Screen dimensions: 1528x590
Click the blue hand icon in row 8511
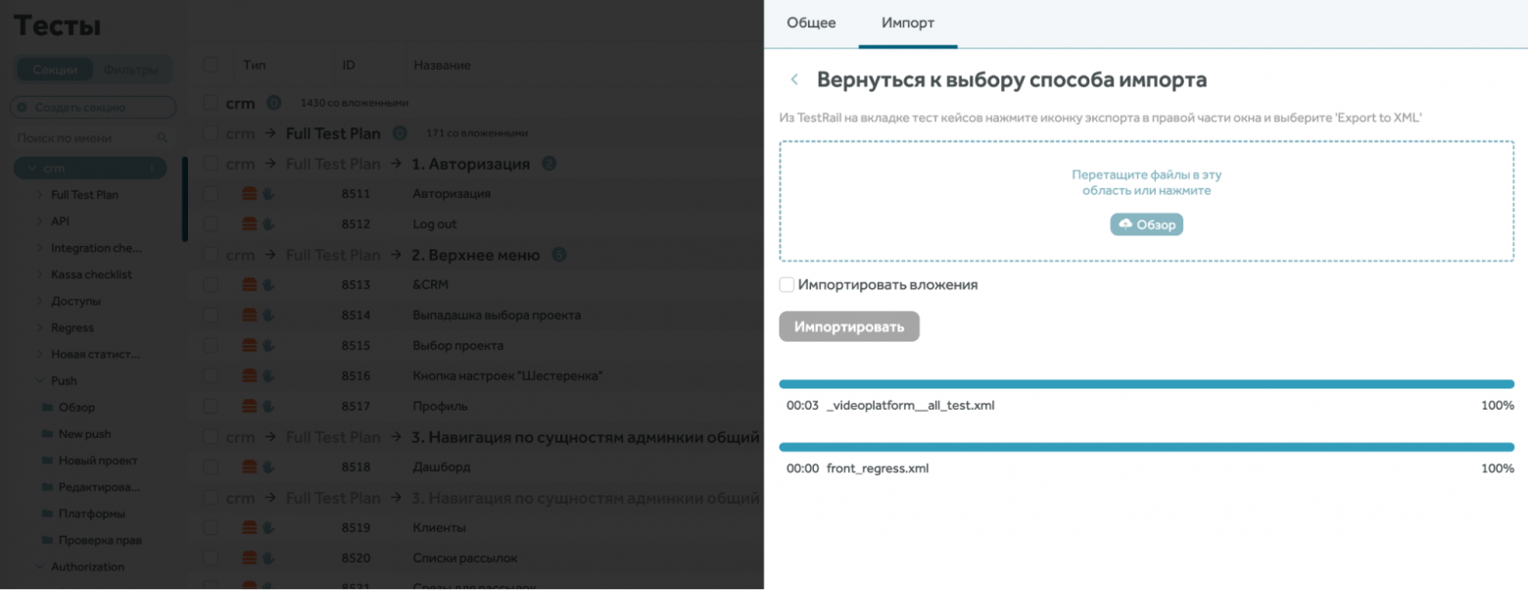tap(267, 194)
